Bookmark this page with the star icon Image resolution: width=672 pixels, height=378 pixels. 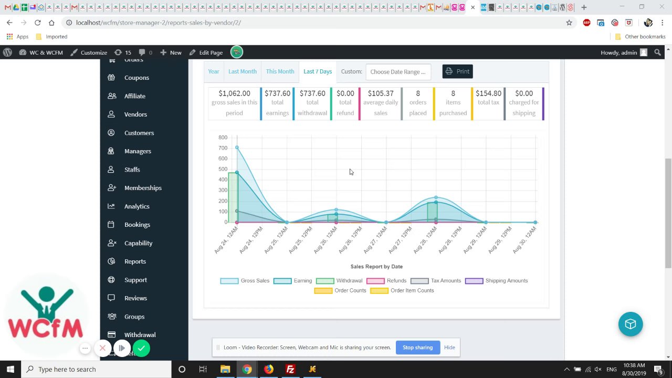pos(569,23)
